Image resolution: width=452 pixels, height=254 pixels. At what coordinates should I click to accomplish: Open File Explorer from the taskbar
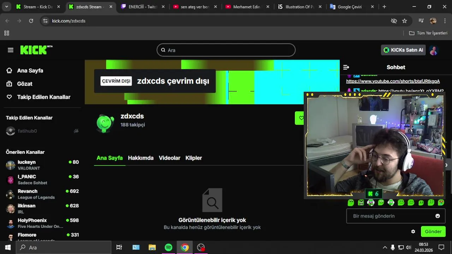point(152,247)
